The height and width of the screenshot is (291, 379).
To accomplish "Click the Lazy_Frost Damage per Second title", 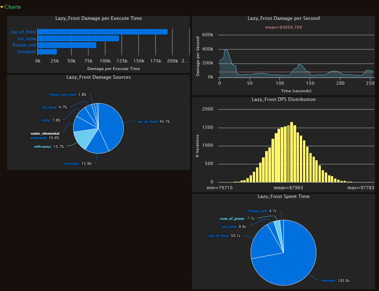I will click(283, 18).
